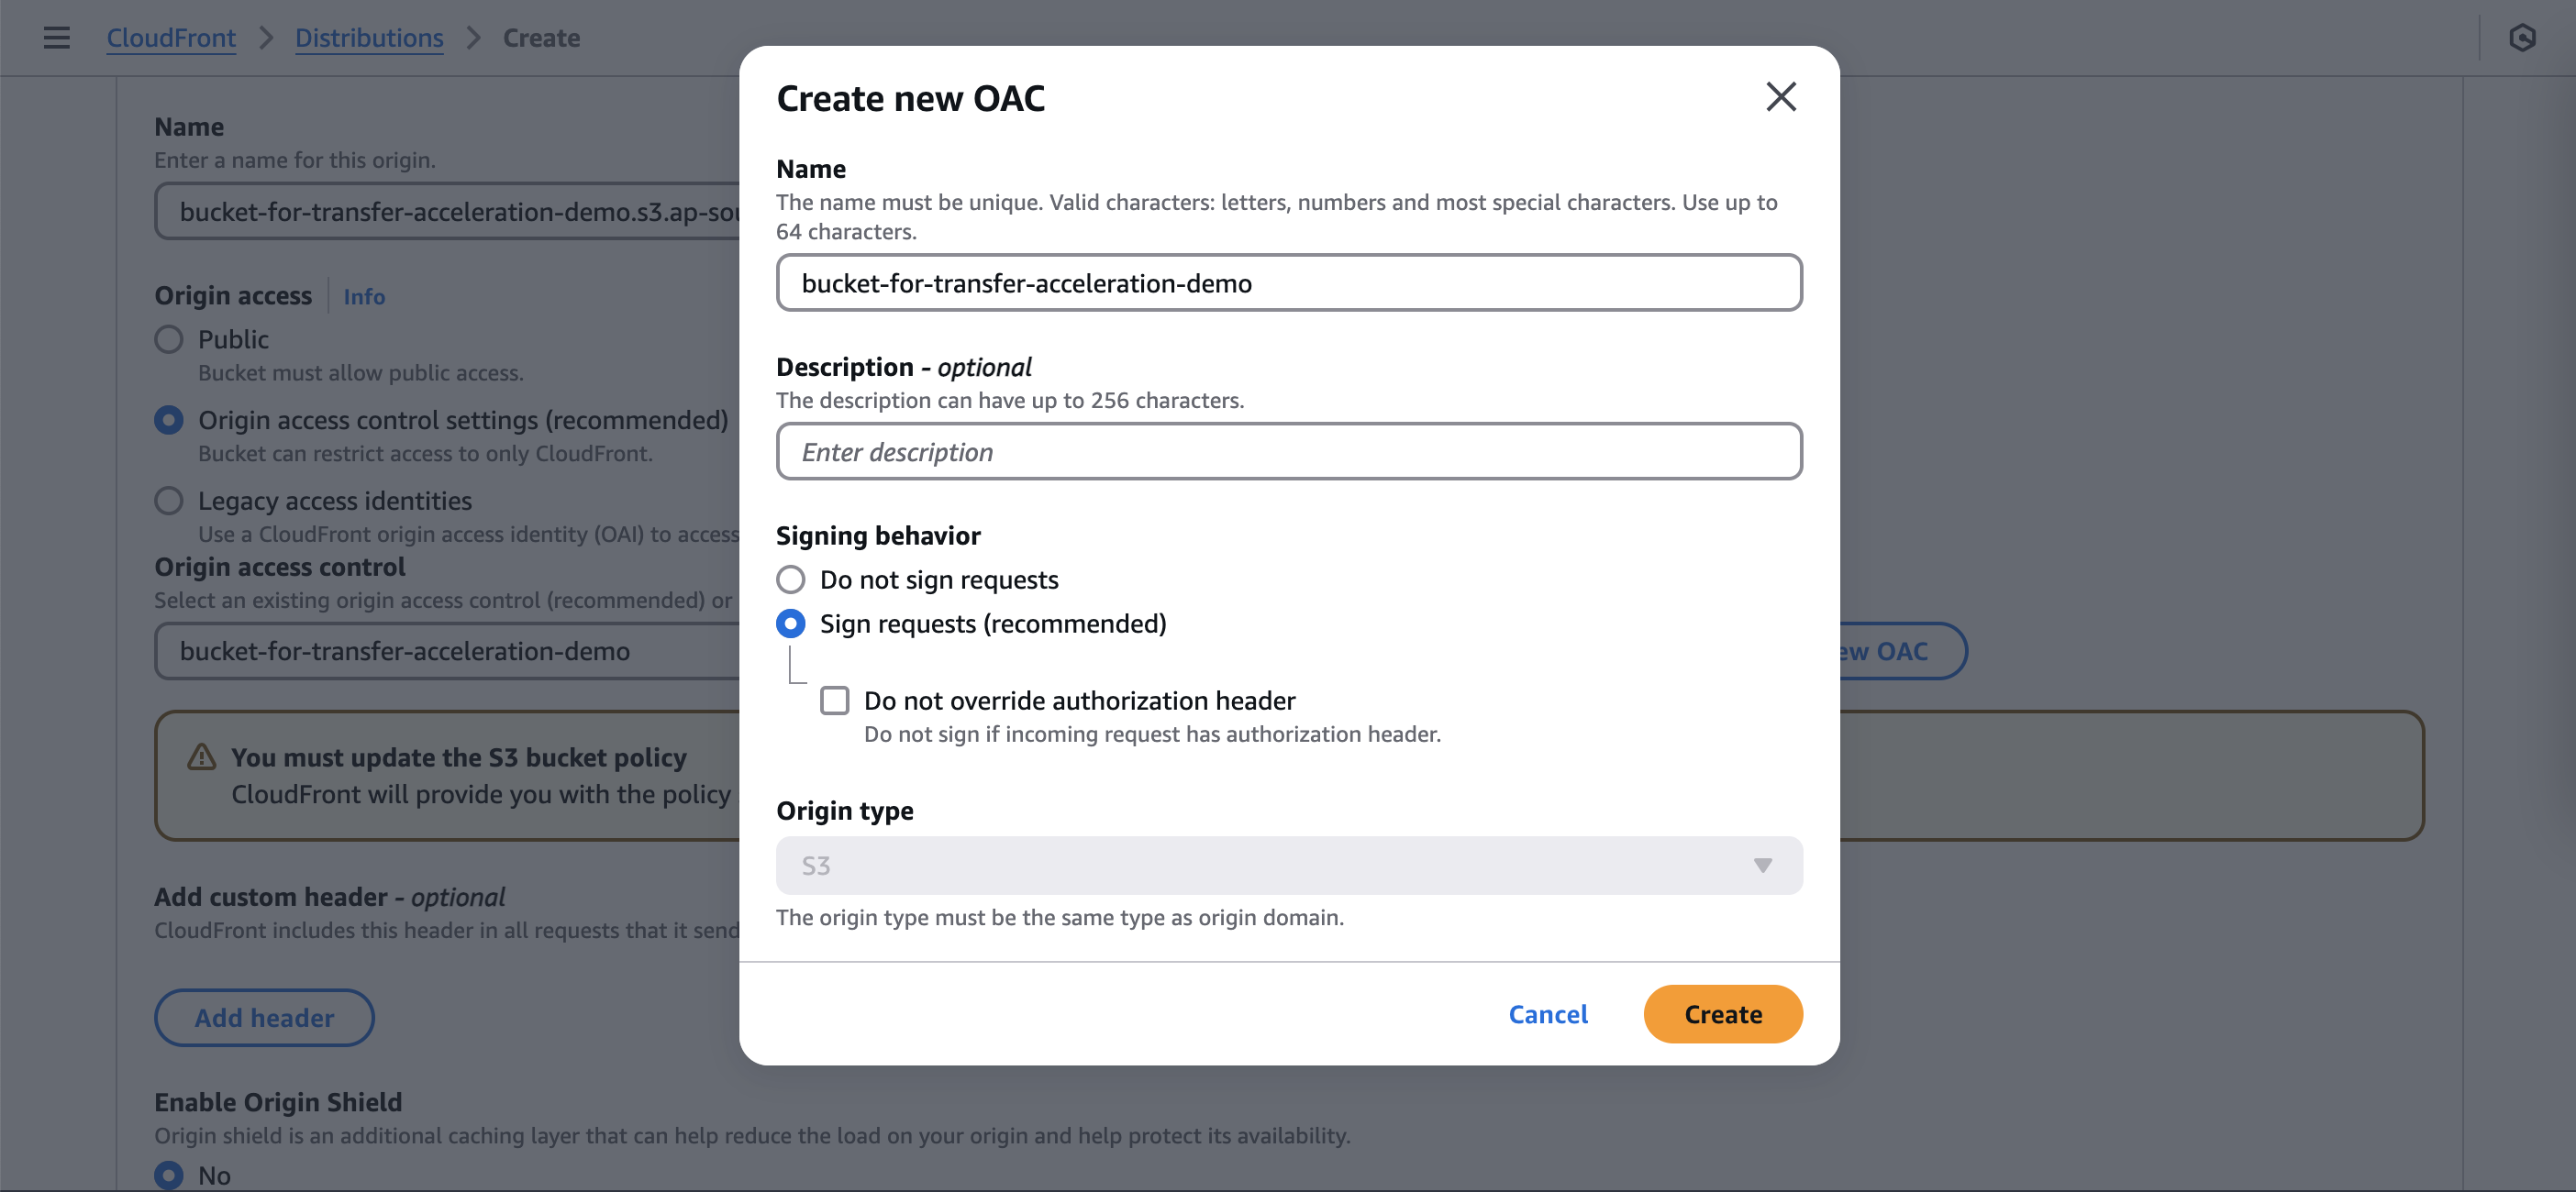Navigate to Distributions breadcrumb
Viewport: 2576px width, 1192px height.
(x=369, y=38)
